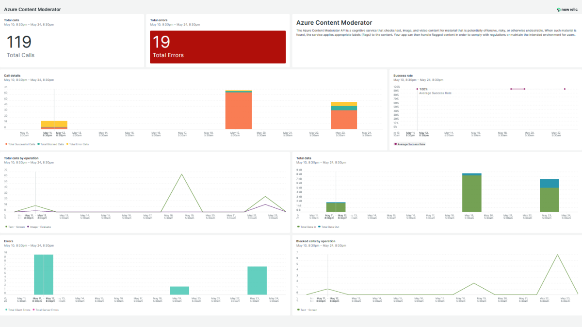Click the orange May 23 bar segment in Call details
This screenshot has height=327, width=582.
point(344,120)
